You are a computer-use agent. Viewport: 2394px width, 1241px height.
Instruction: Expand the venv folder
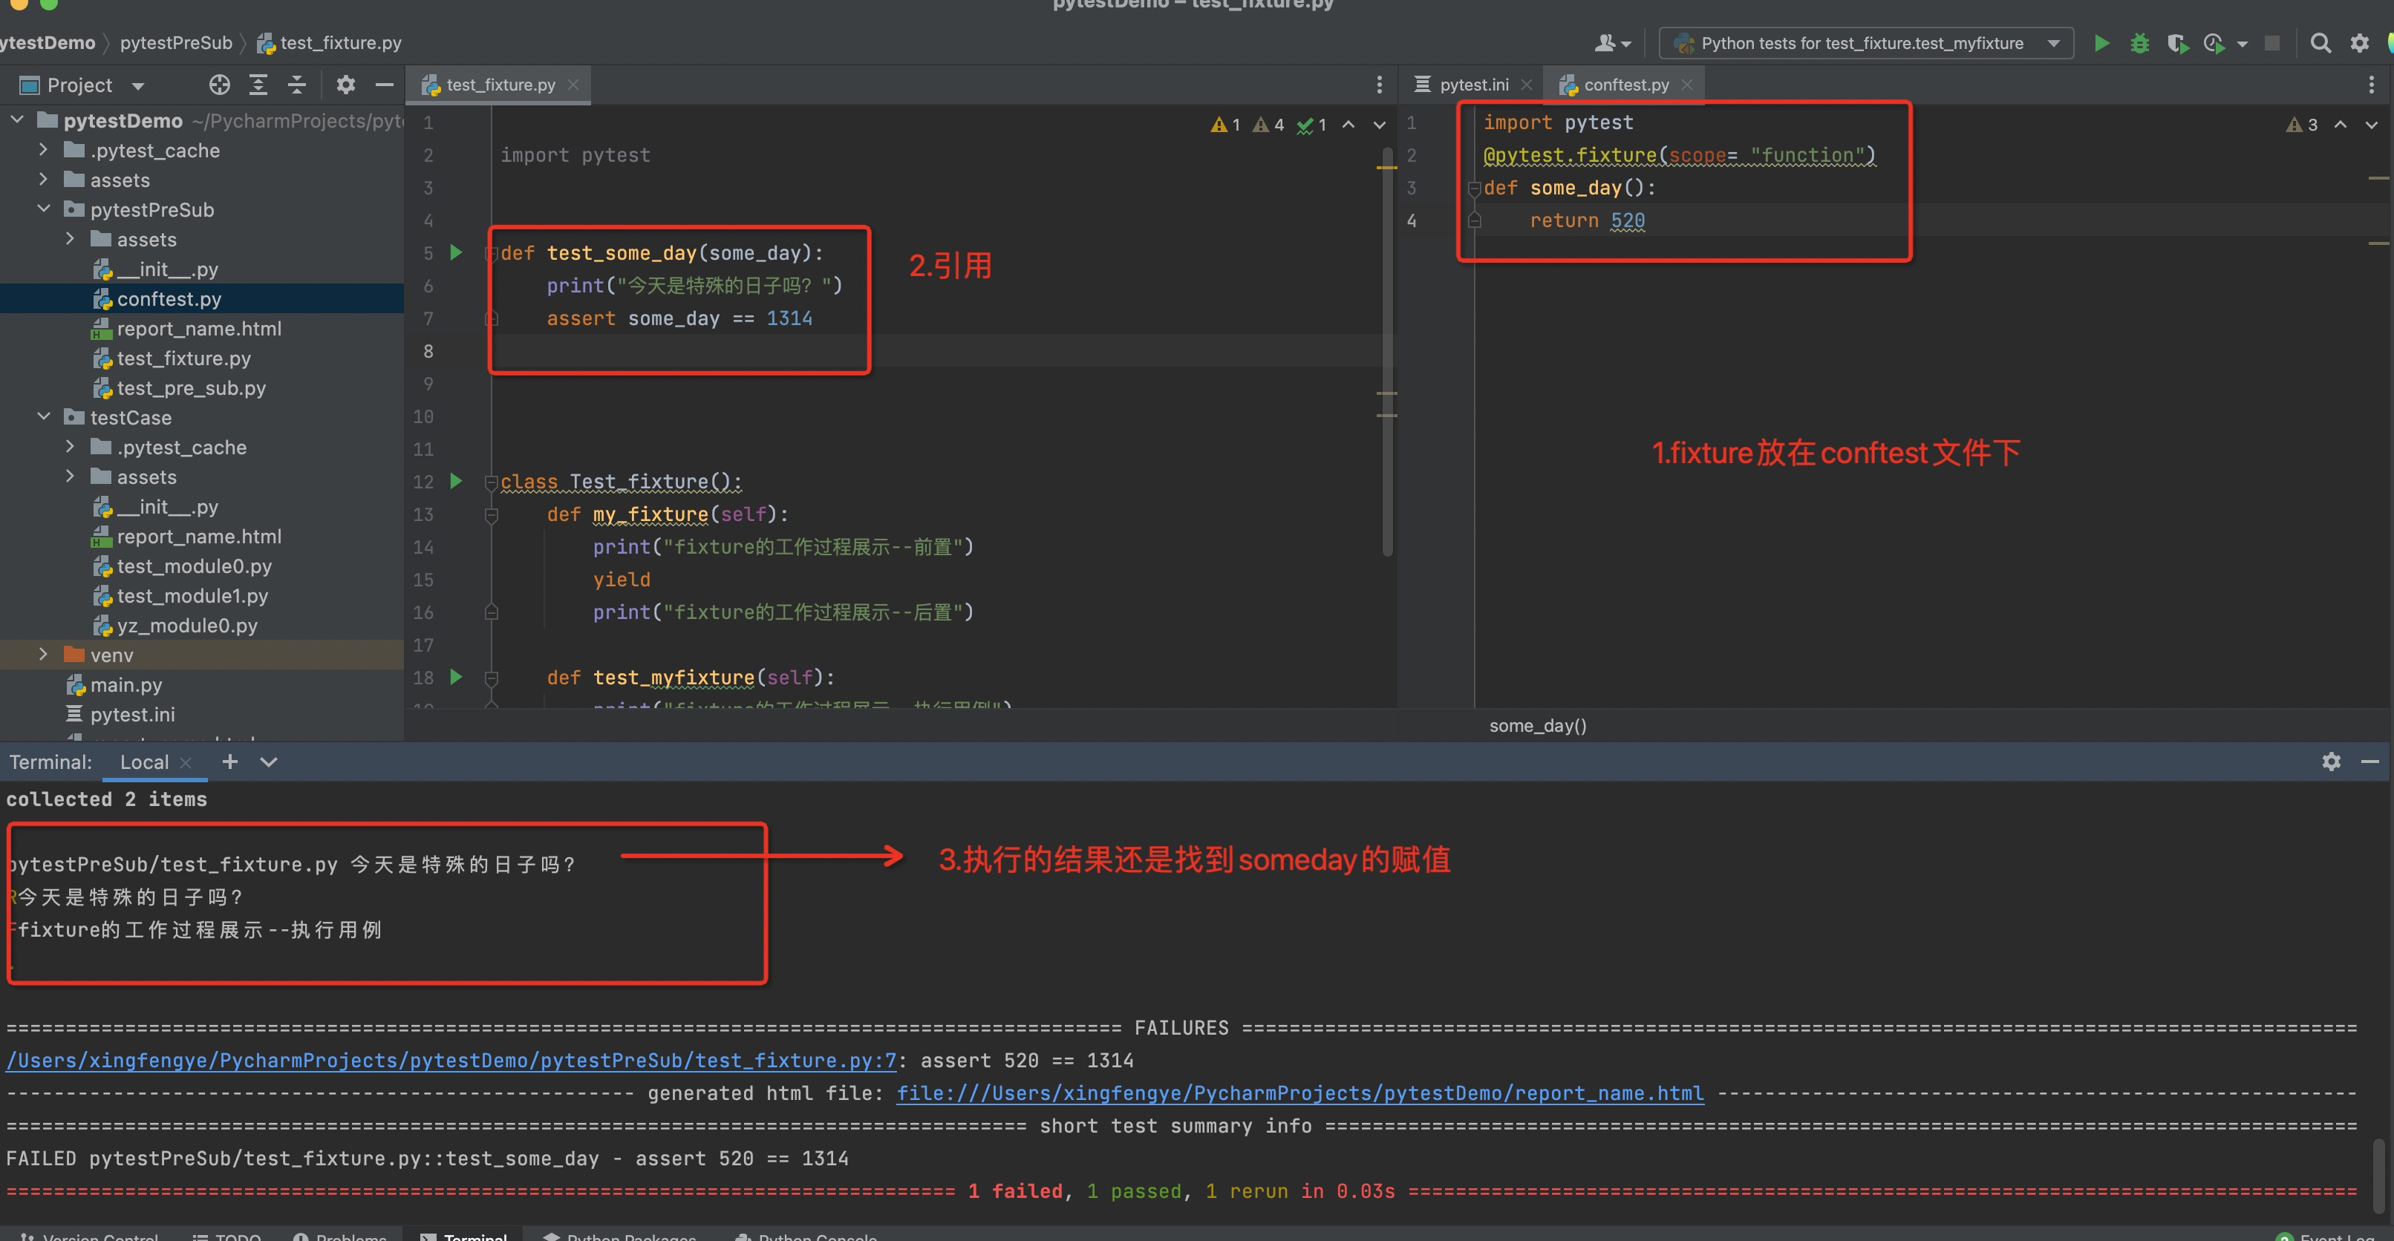[x=43, y=654]
